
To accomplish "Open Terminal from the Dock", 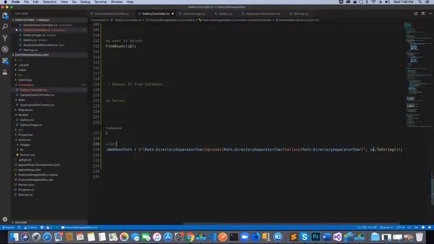I will 234,237.
